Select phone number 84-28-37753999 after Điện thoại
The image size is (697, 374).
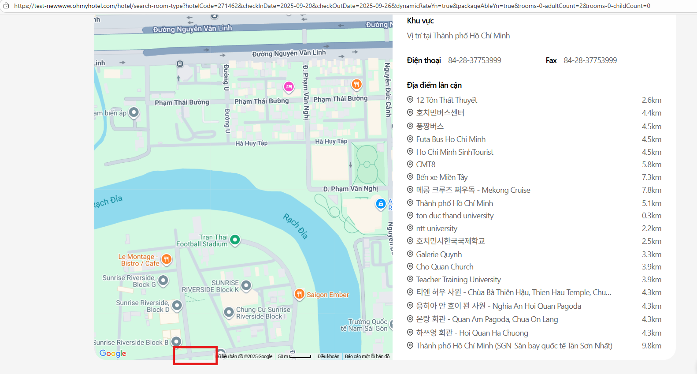pyautogui.click(x=475, y=60)
